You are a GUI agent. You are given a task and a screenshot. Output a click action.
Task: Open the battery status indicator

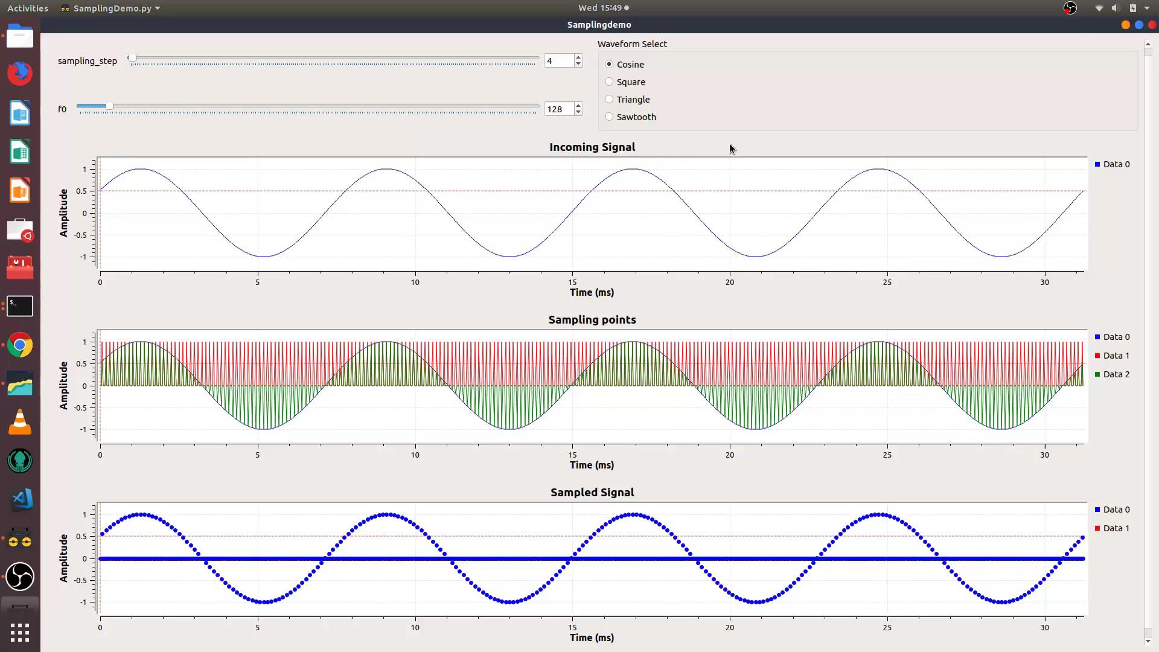[x=1133, y=8]
